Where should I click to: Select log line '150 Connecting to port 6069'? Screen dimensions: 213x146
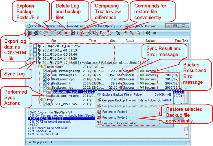pyautogui.click(x=48, y=128)
